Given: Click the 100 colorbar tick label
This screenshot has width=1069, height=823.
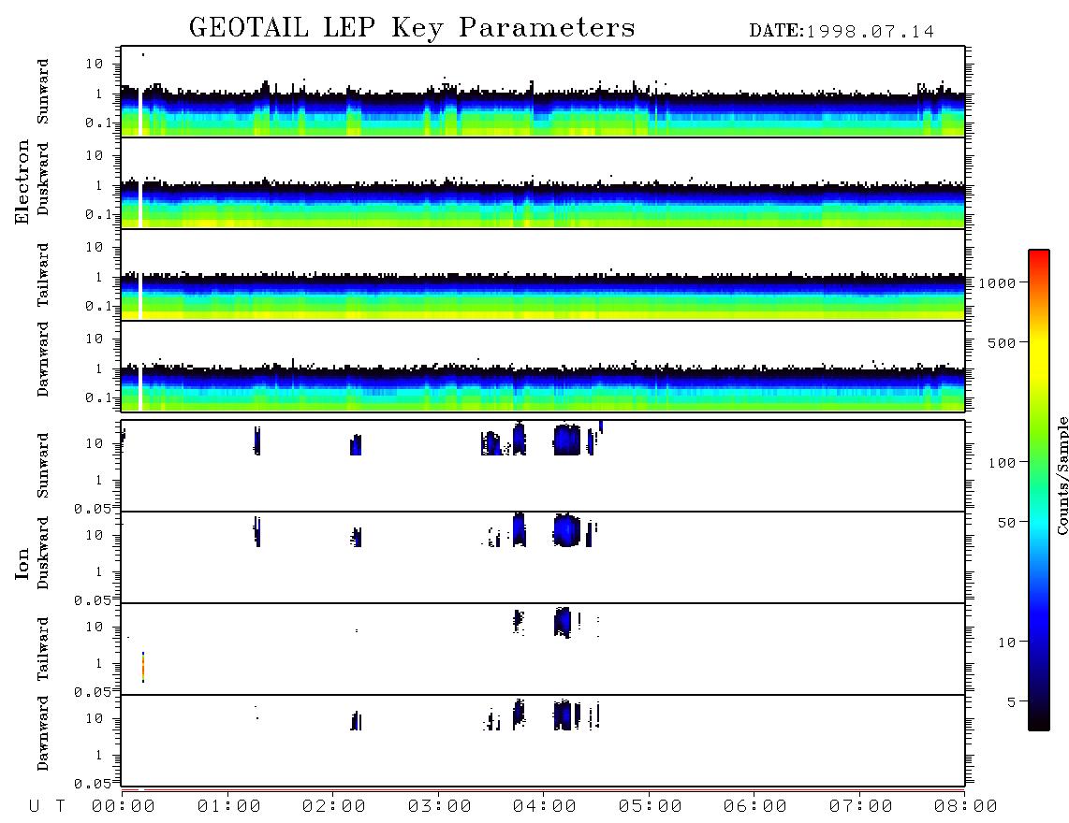Looking at the screenshot, I should coord(1002,463).
